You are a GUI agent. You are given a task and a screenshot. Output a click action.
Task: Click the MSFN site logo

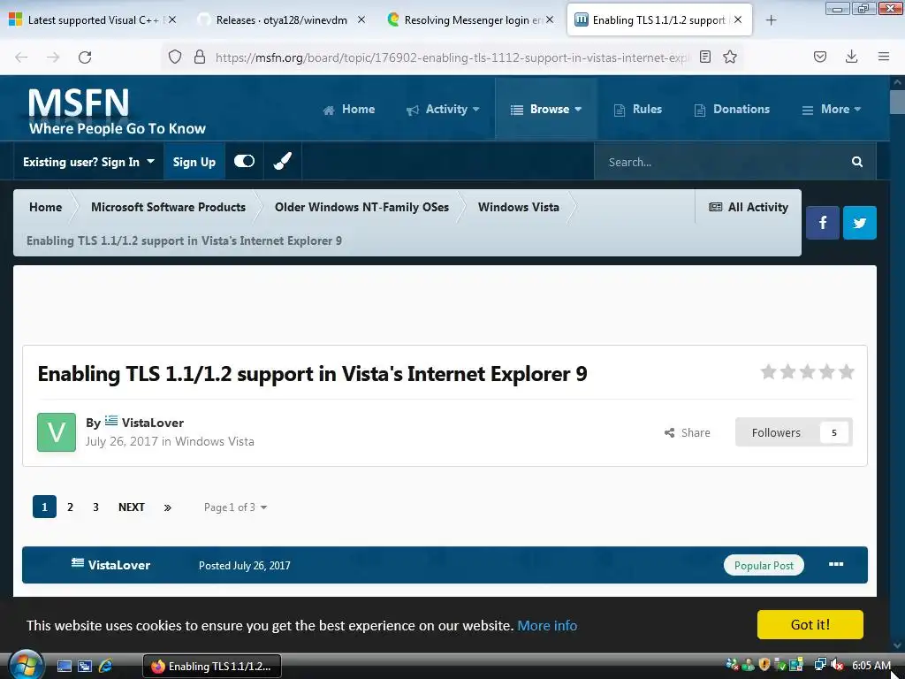click(x=118, y=111)
